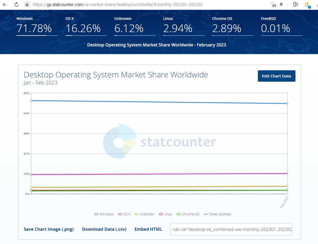Reload the page with the refresh icon
Image resolution: width=318 pixels, height=244 pixels.
pos(16,5)
